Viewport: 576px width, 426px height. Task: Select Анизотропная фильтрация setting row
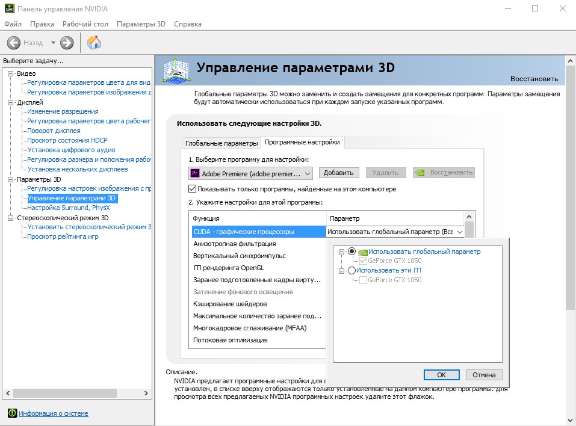[259, 244]
